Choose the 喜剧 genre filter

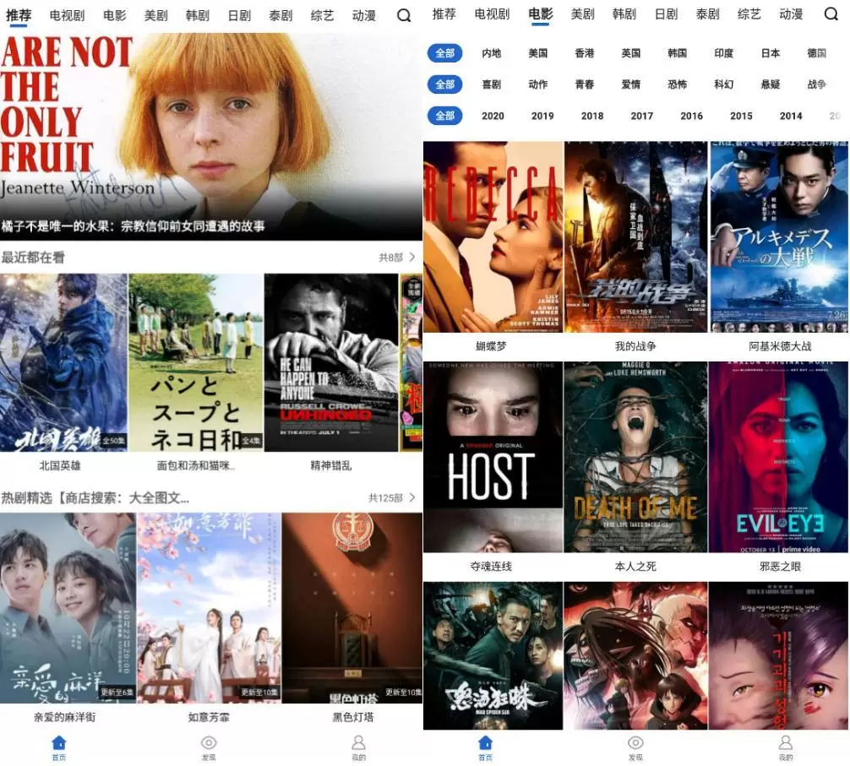(491, 84)
